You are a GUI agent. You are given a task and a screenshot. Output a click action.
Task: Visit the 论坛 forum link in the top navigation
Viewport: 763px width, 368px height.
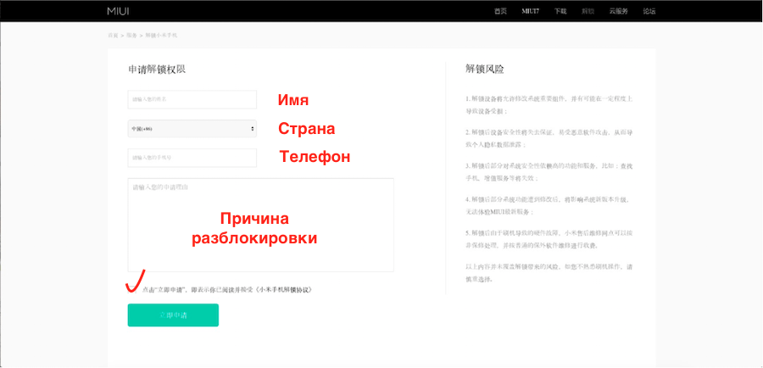pos(649,11)
